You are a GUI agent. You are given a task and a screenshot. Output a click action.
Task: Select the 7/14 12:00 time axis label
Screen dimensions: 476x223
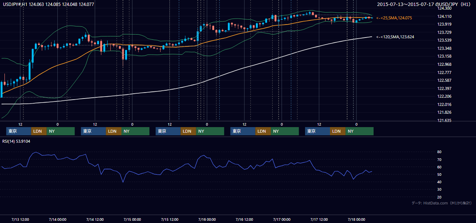coord(95,219)
